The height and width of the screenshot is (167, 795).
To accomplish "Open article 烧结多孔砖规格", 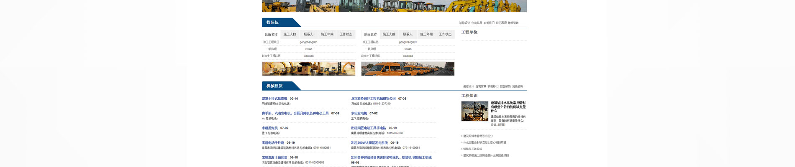I will point(472,149).
